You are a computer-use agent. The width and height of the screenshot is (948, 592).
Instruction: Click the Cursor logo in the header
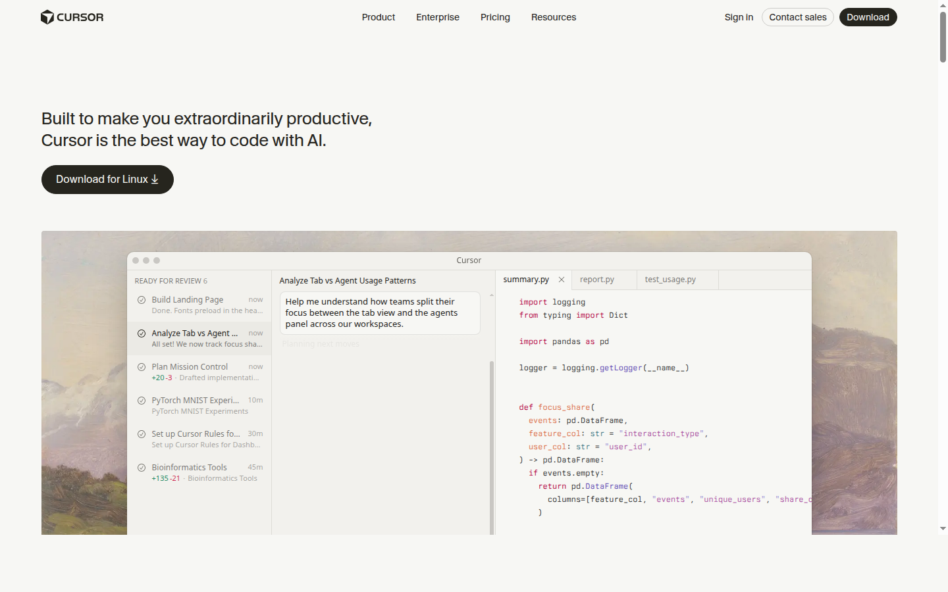(72, 17)
